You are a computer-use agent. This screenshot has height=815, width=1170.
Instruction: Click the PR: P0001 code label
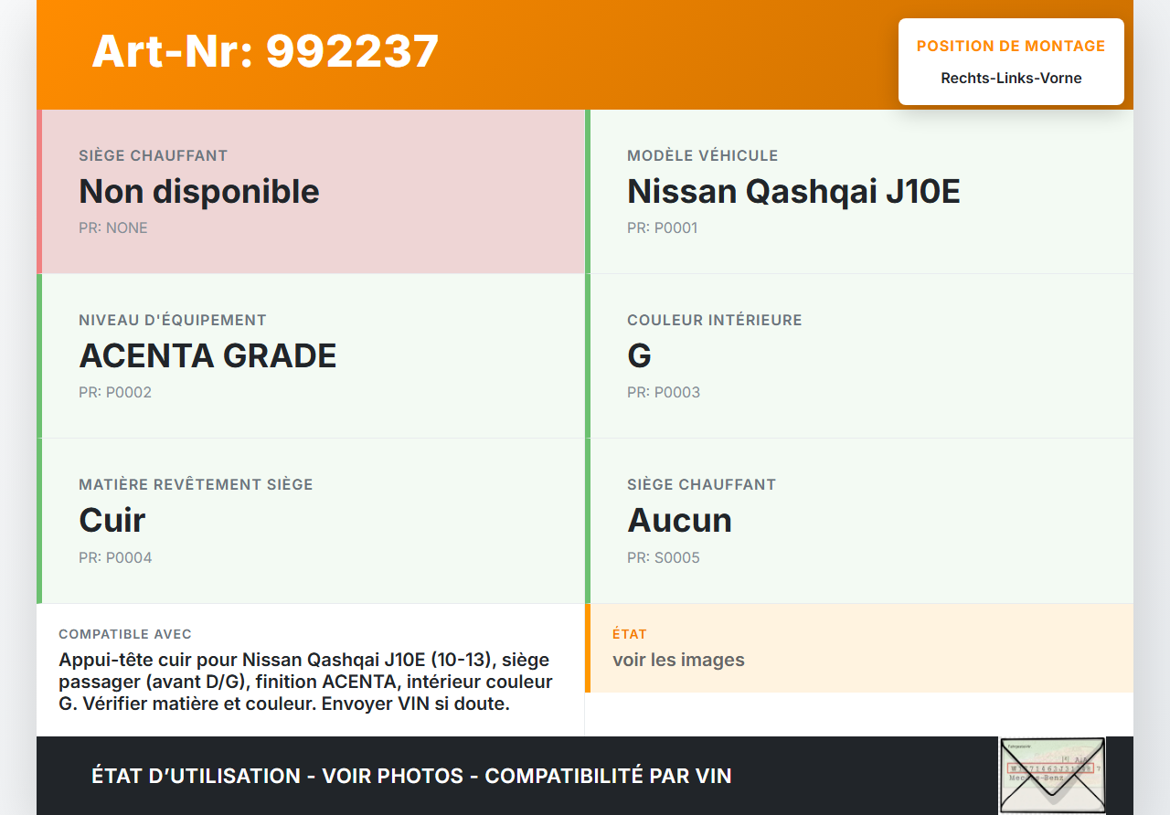[x=662, y=228]
